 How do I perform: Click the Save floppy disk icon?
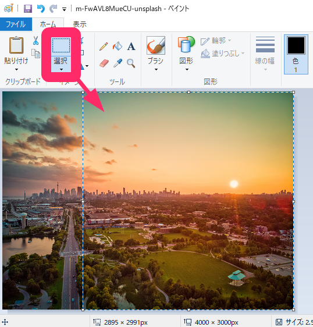pos(28,9)
